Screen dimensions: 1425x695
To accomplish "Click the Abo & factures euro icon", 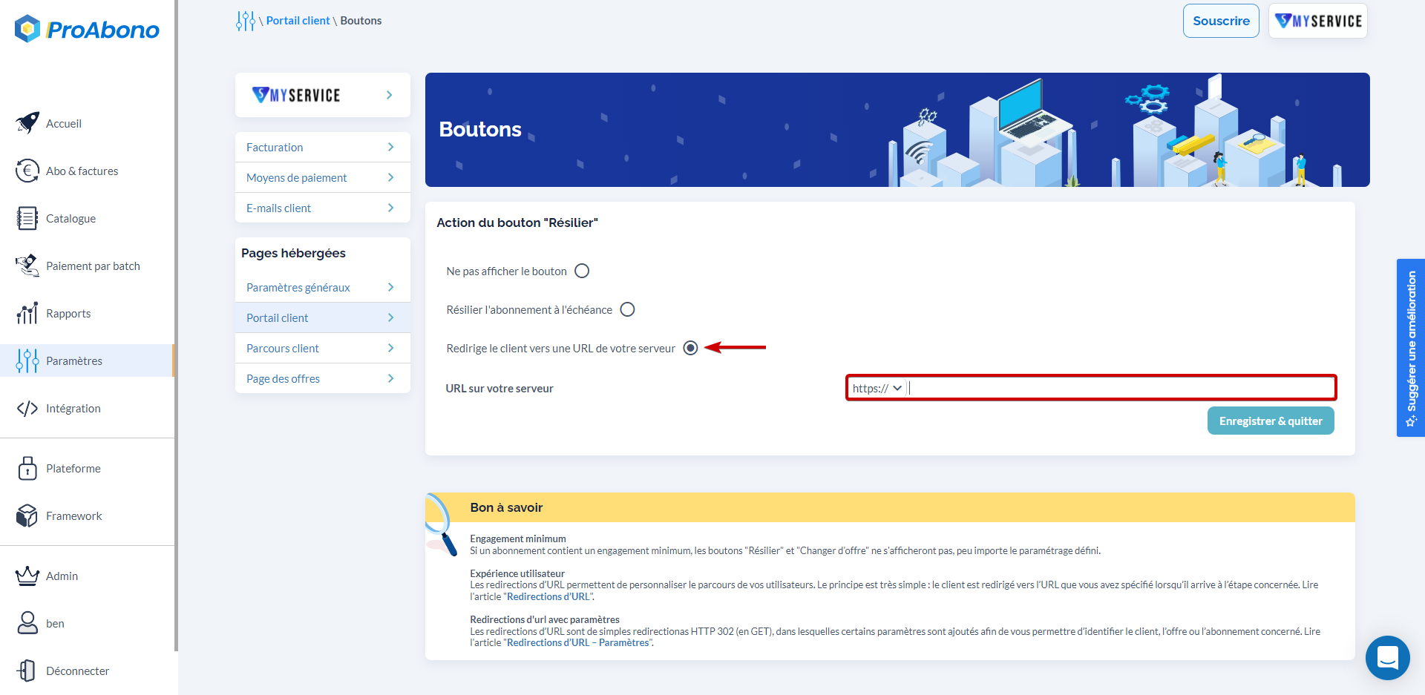I will coord(27,171).
